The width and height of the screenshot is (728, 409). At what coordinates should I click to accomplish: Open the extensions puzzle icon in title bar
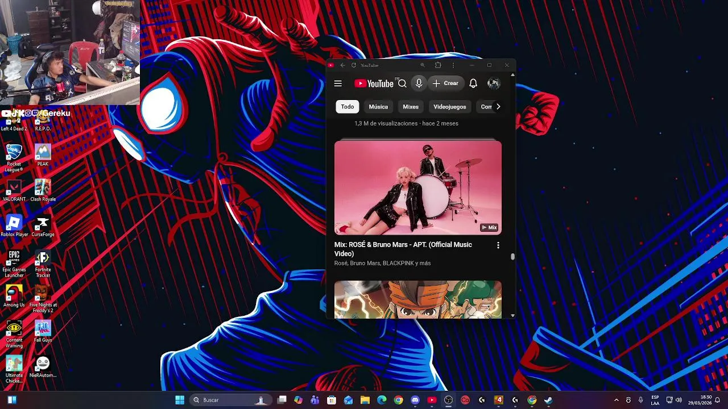(x=438, y=65)
